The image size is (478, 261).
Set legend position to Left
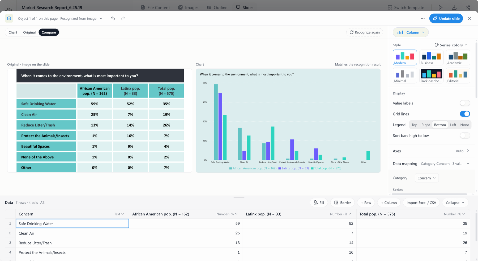453,125
